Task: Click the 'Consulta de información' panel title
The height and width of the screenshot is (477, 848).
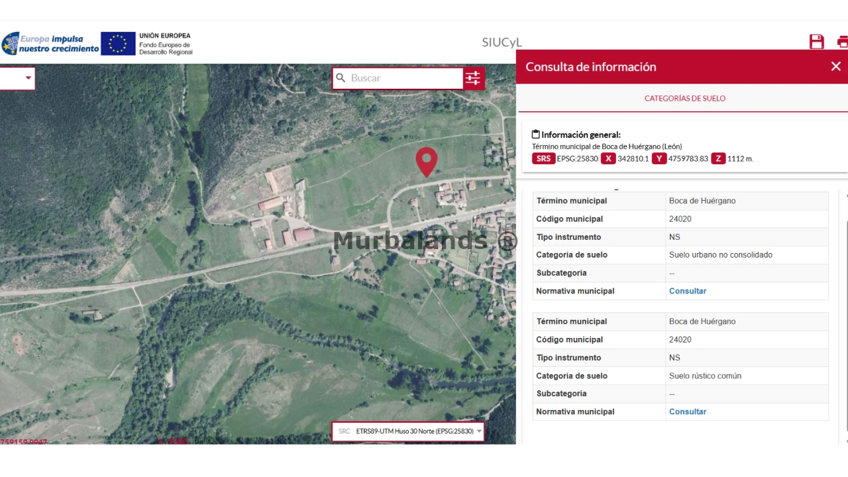Action: 591,66
